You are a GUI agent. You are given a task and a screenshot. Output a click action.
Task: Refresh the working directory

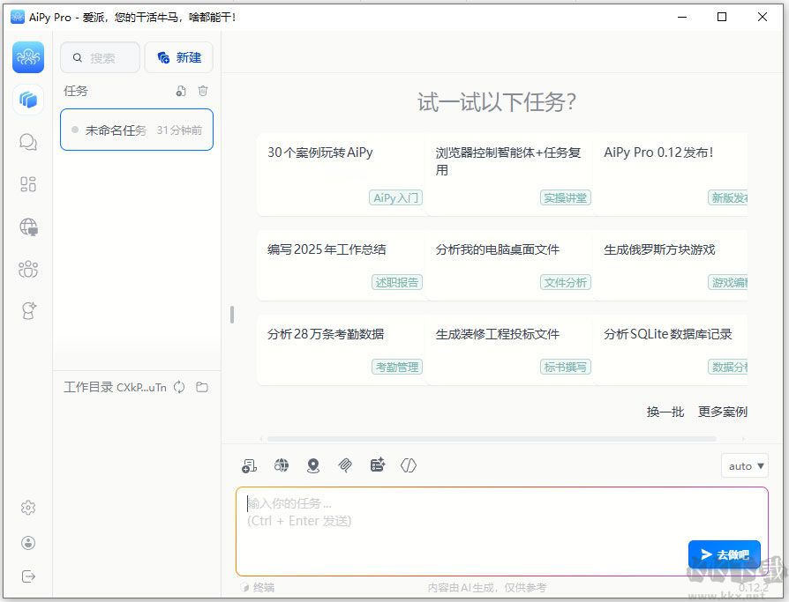pyautogui.click(x=179, y=387)
